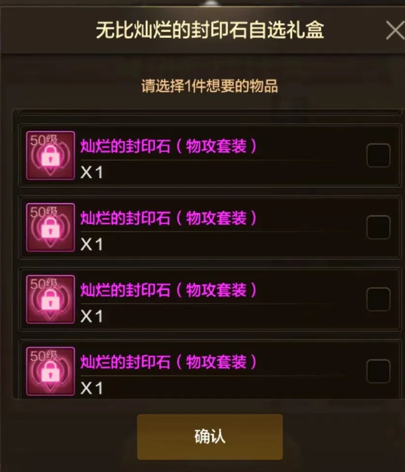Click the X1 quantity in the fourth row
This screenshot has width=405, height=472.
tap(92, 389)
